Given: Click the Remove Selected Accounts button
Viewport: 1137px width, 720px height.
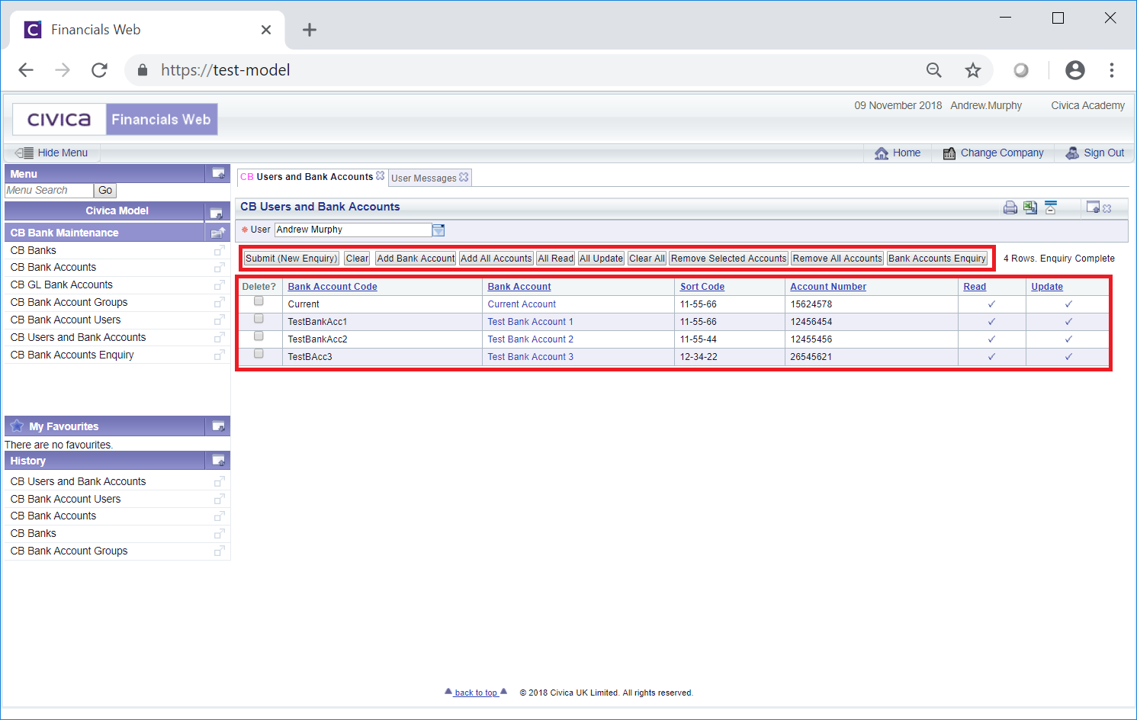Looking at the screenshot, I should 728,259.
